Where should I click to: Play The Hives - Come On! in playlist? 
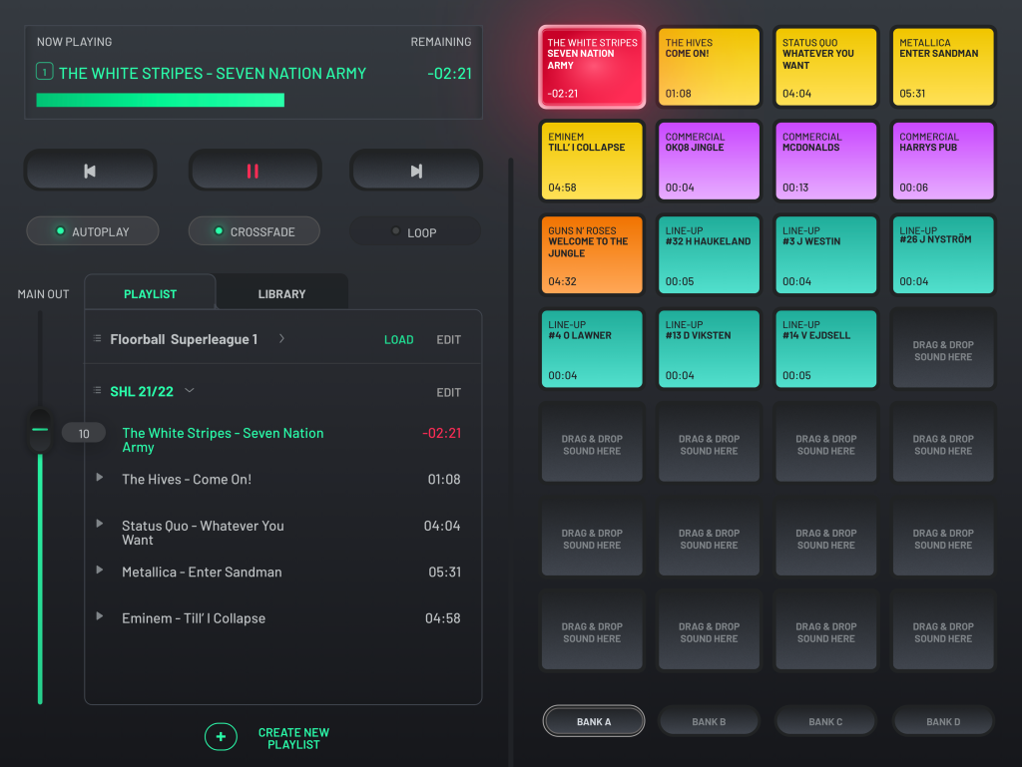(100, 478)
